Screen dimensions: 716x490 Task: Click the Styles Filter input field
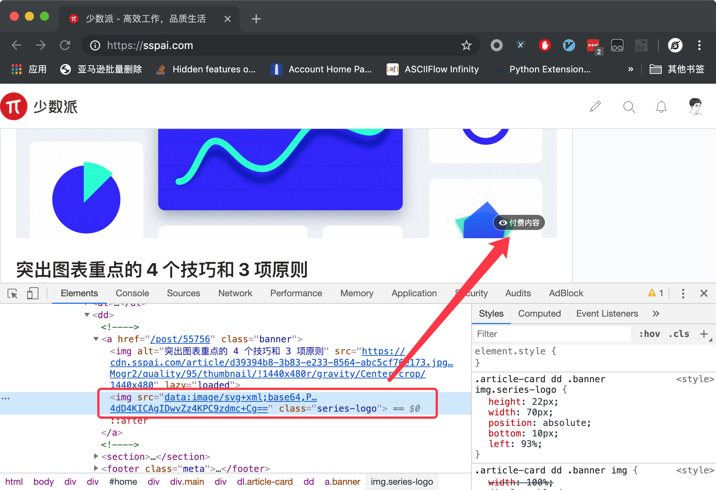pyautogui.click(x=551, y=334)
